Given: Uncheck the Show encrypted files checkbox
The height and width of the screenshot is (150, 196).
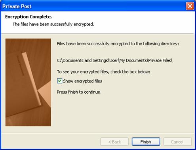Looking at the screenshot, I should [59, 81].
